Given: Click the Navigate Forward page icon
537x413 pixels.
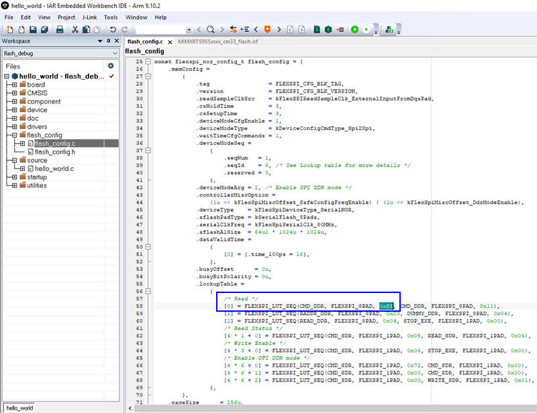Looking at the screenshot, I should (301, 29).
